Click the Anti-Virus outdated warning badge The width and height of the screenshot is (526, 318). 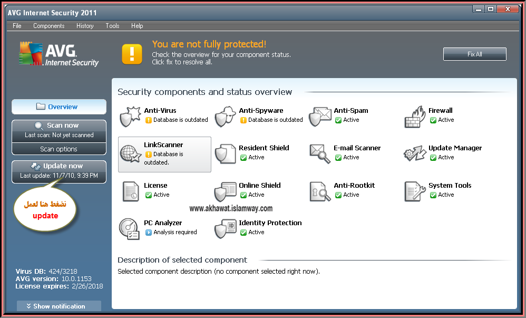point(148,120)
